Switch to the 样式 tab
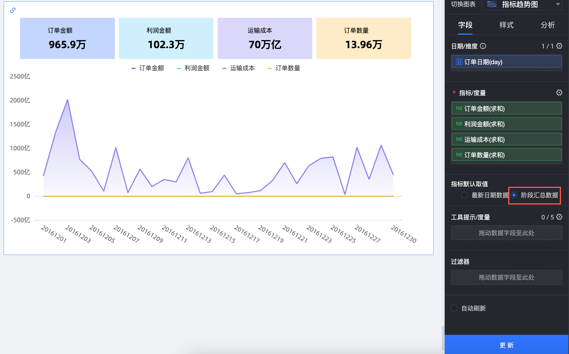This screenshot has height=354, width=569. tap(506, 25)
